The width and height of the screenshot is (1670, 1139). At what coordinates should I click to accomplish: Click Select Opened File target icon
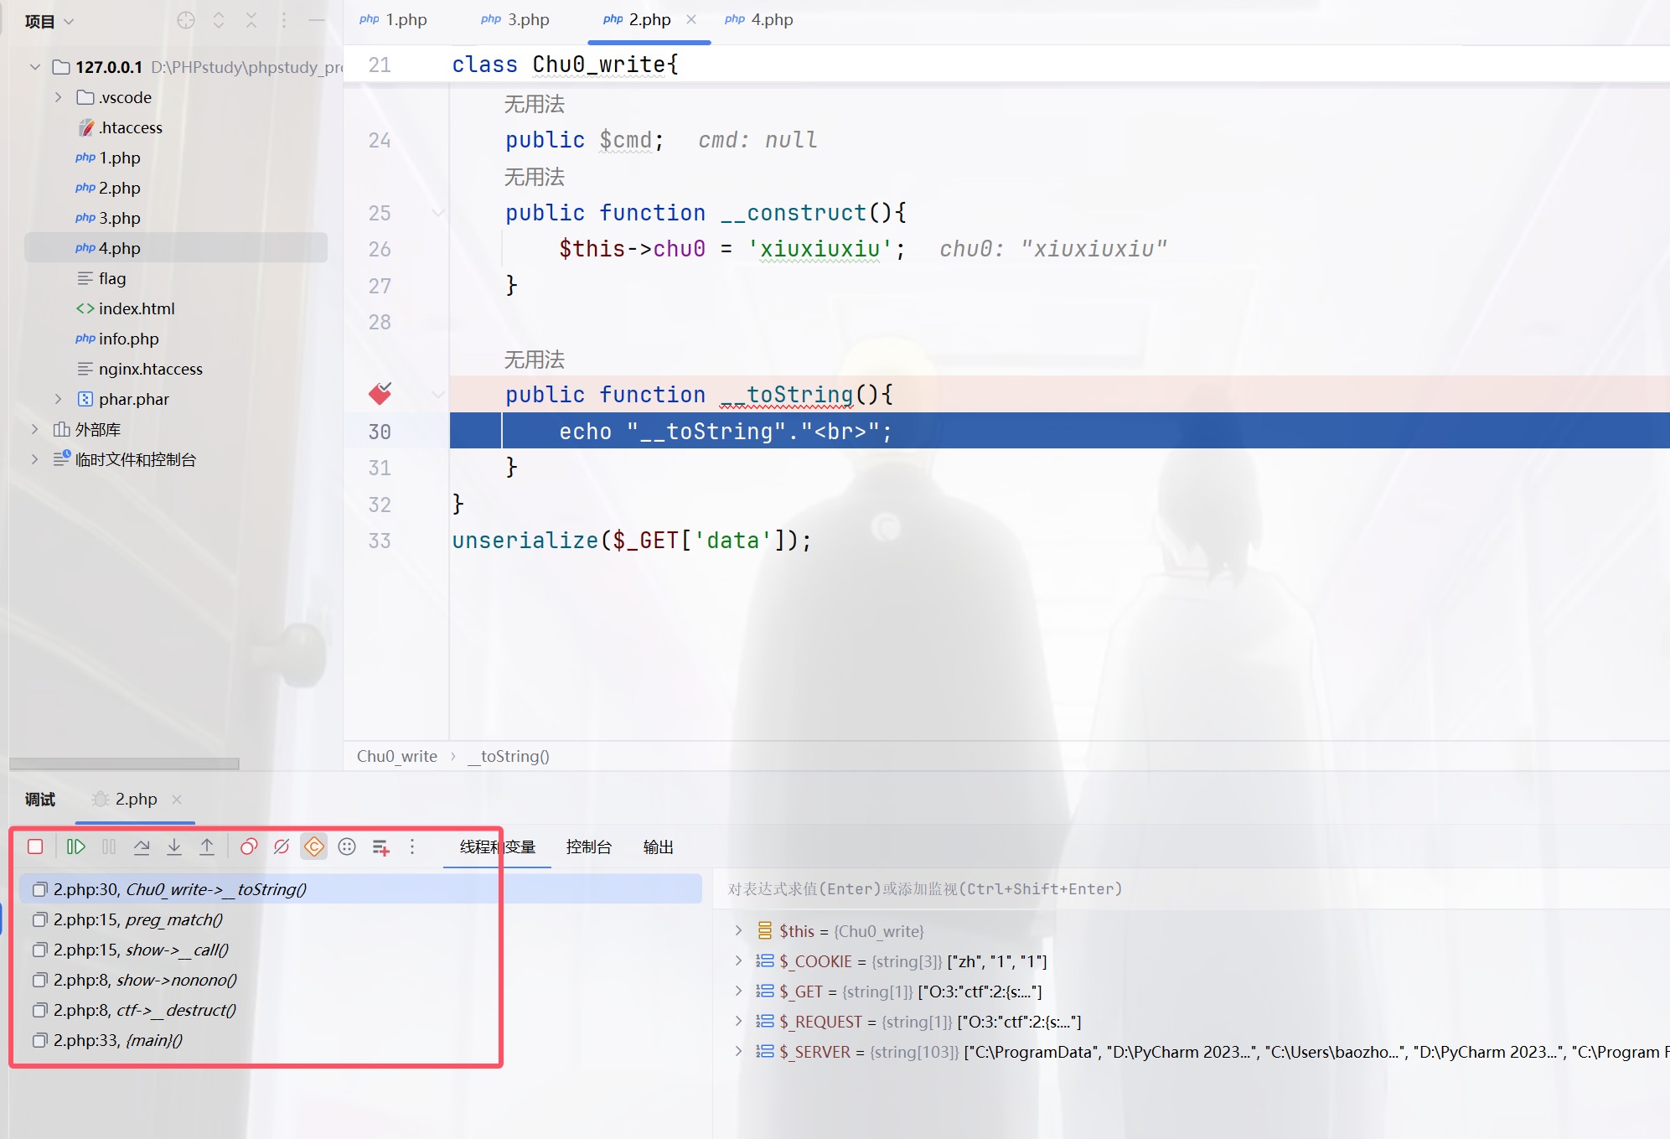(x=186, y=20)
